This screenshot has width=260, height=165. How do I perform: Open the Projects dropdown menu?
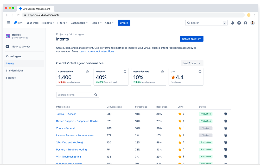pyautogui.click(x=48, y=23)
